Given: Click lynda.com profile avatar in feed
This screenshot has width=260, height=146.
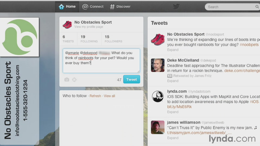Looking at the screenshot, I should [158, 96].
